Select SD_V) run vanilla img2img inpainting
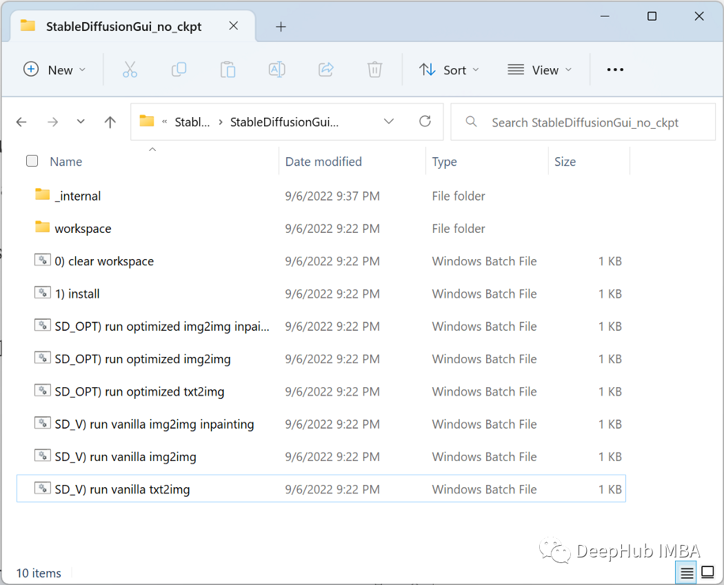 [154, 424]
